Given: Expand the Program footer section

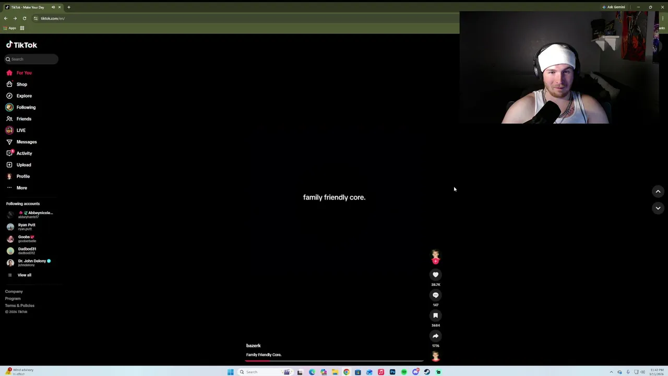Looking at the screenshot, I should [13, 299].
